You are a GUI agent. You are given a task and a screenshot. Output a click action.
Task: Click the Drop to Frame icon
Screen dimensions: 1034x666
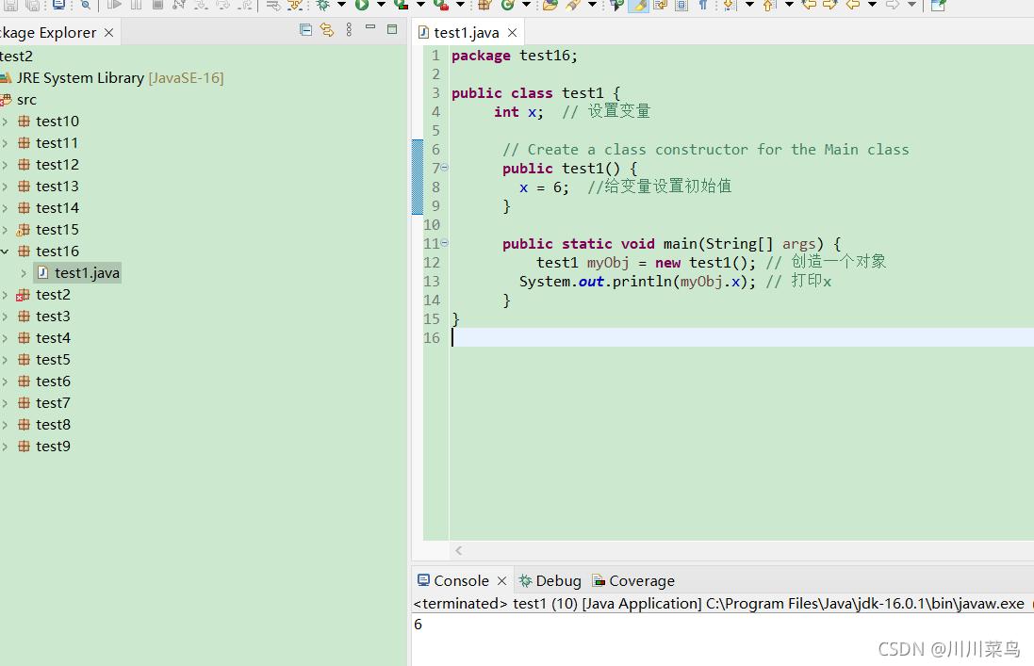tap(273, 5)
